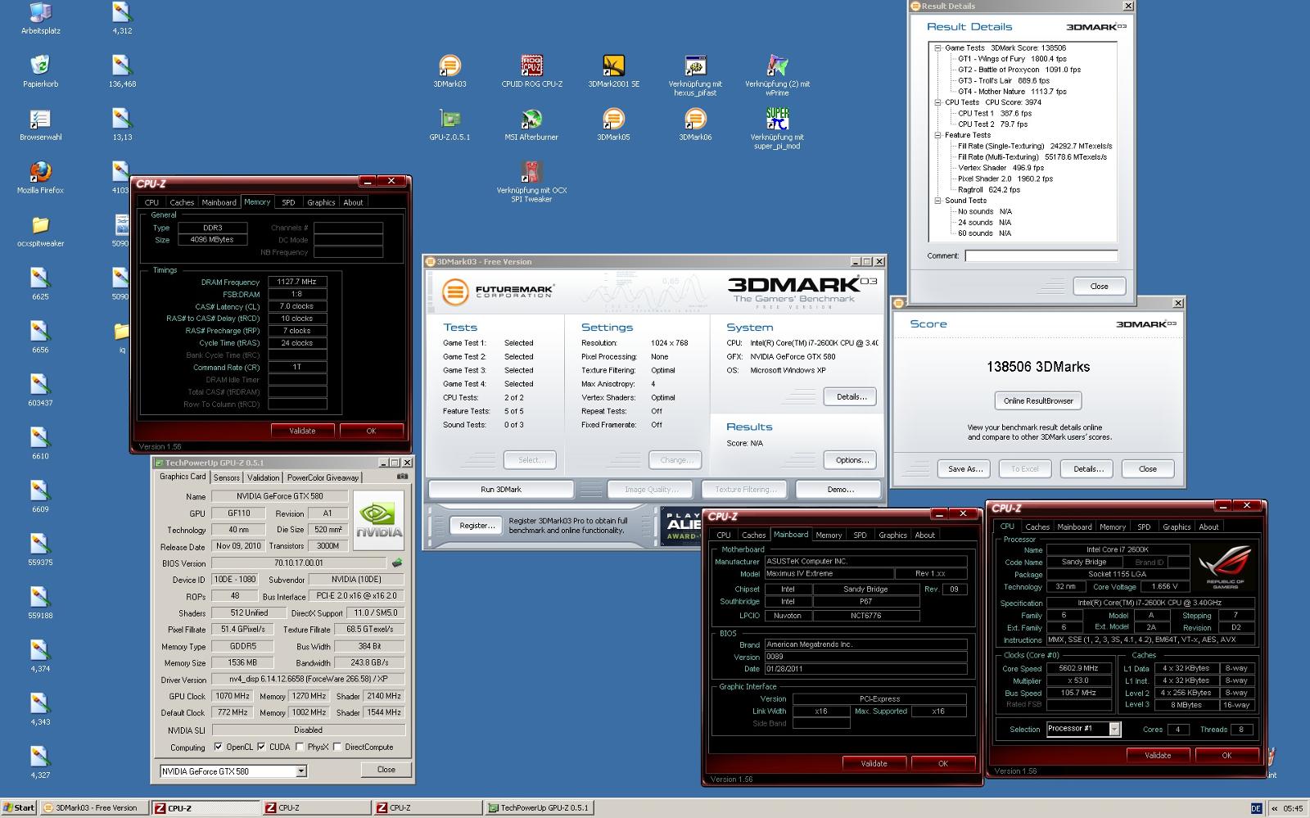The height and width of the screenshot is (818, 1310).
Task: Close the GPU-Z window with the Close button
Action: click(x=386, y=770)
